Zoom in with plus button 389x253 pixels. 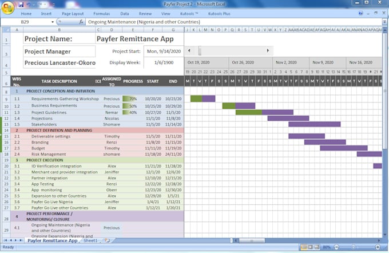point(378,247)
